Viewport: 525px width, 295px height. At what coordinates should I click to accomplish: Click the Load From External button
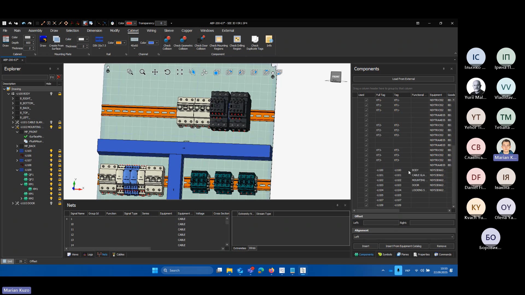(x=403, y=79)
